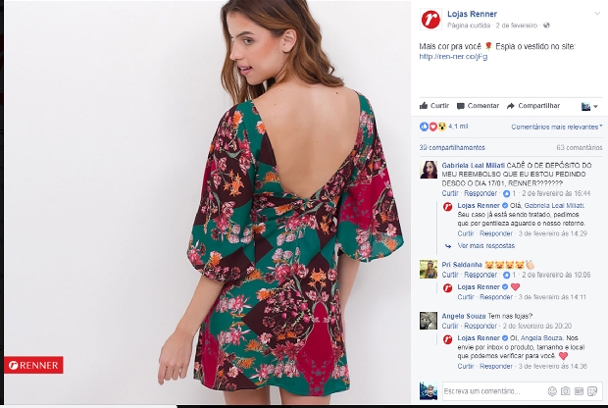Open the emoji picker in comment box
The width and height of the screenshot is (608, 408).
(552, 391)
